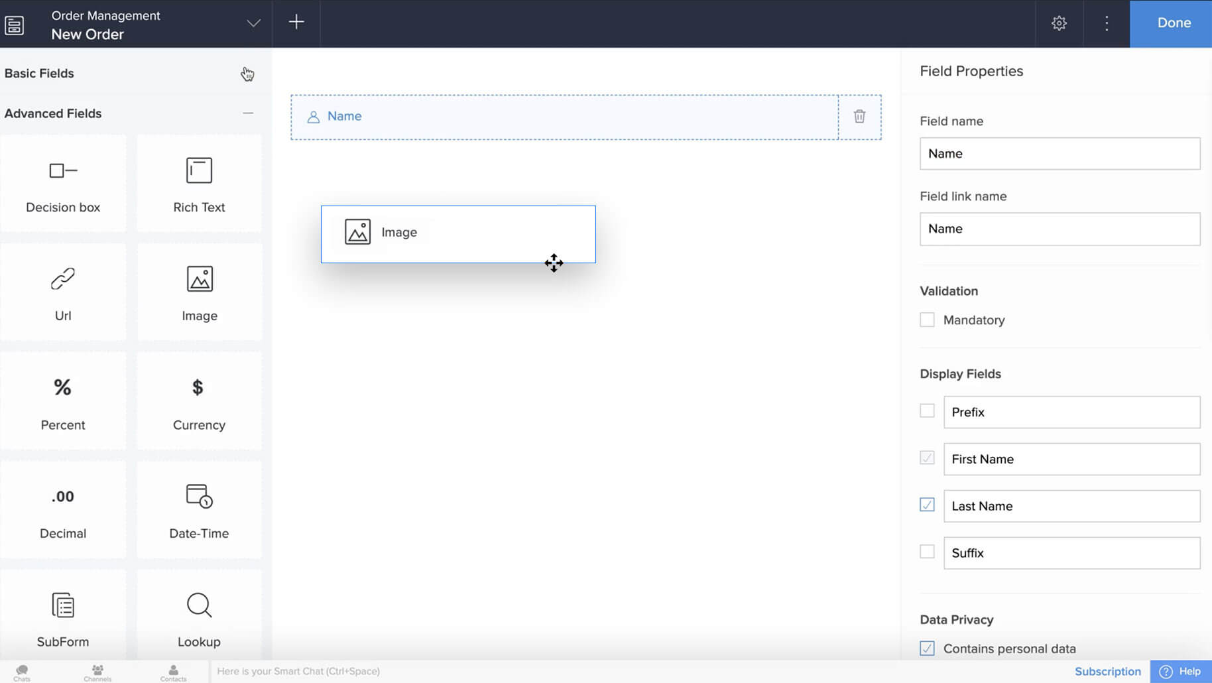Switch to the Channels tab in bottom bar

97,672
